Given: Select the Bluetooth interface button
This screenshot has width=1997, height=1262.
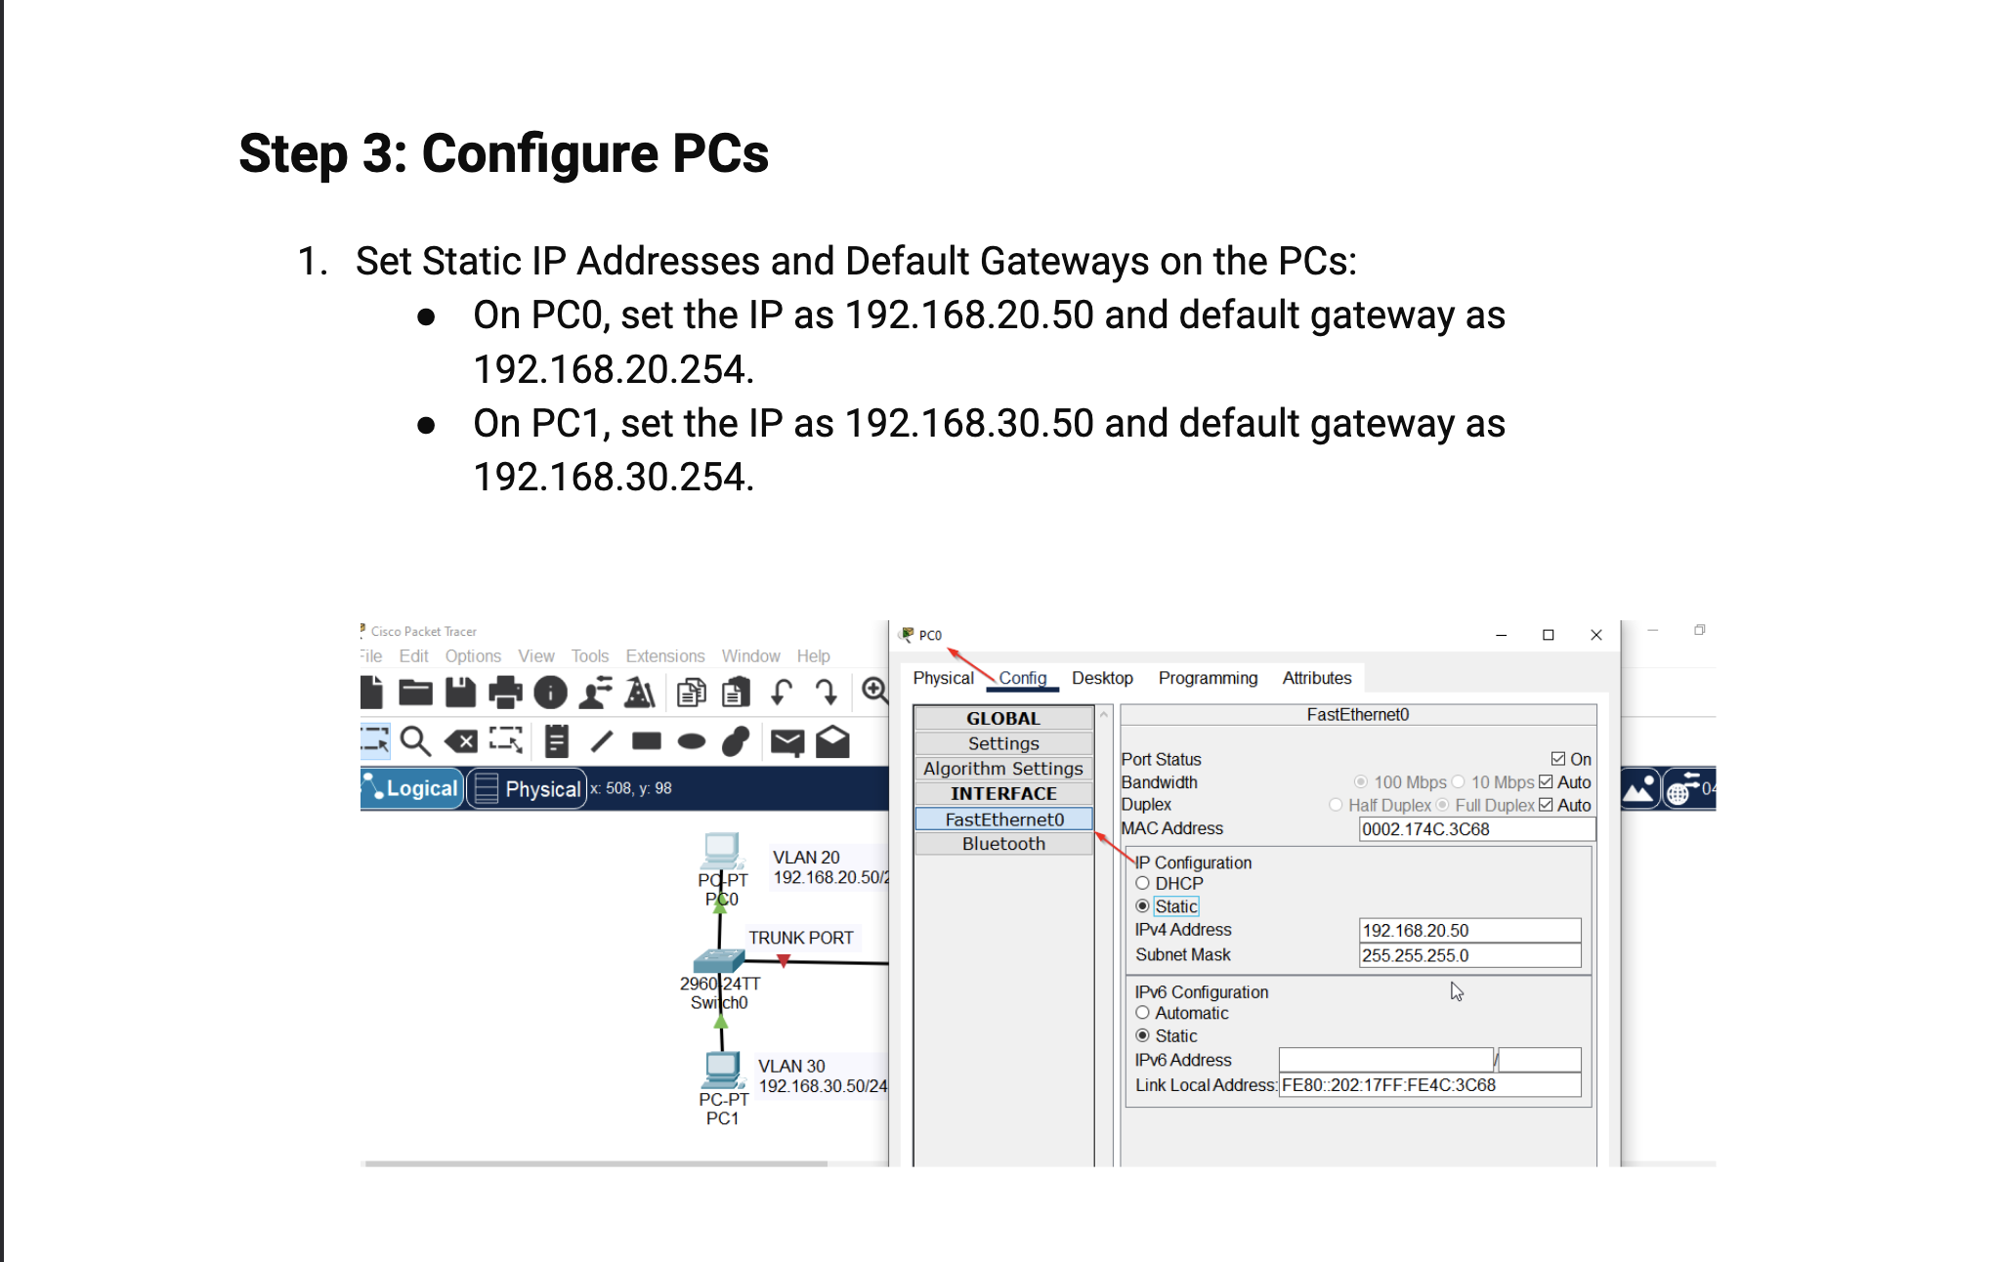Looking at the screenshot, I should [x=1003, y=844].
